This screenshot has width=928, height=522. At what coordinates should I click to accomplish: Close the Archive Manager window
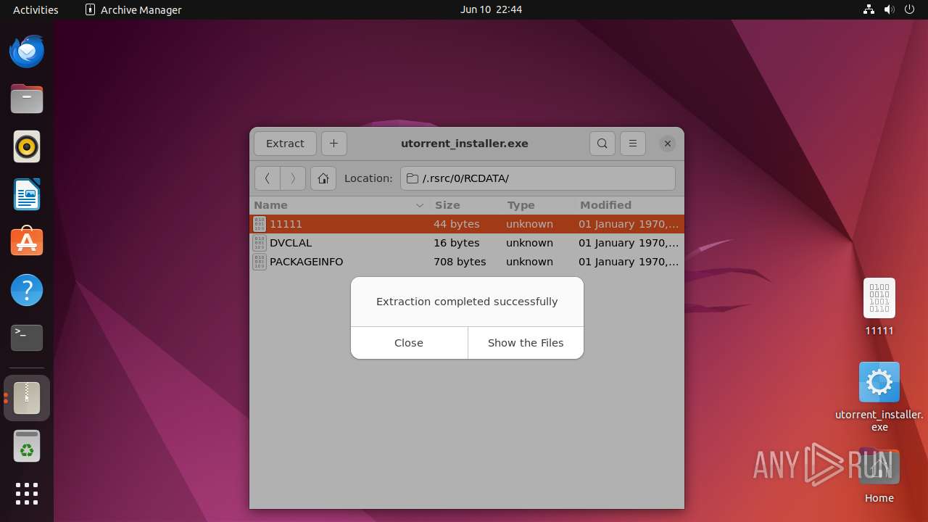pyautogui.click(x=668, y=144)
